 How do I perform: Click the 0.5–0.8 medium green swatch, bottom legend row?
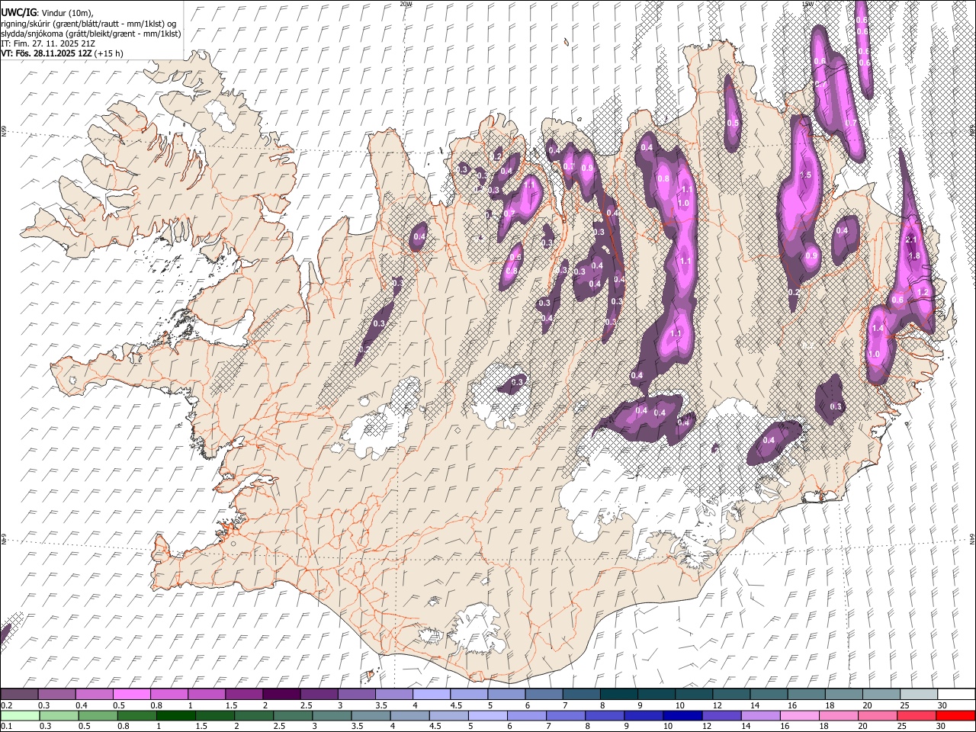[98, 715]
